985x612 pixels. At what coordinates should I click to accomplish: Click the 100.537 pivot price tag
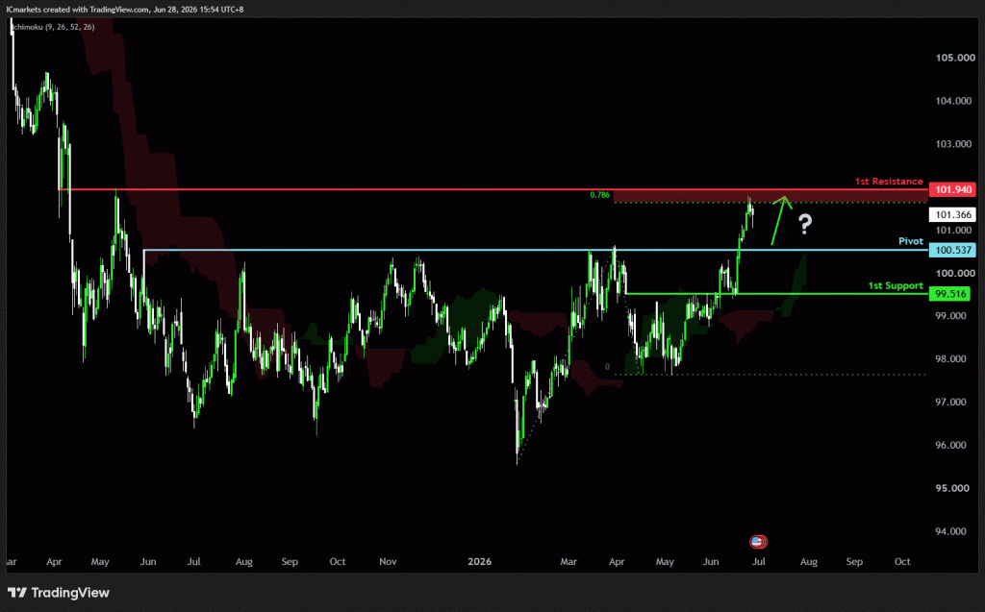952,250
